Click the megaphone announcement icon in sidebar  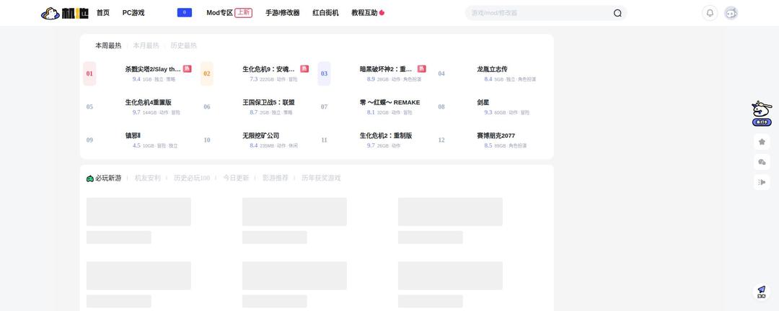click(762, 183)
